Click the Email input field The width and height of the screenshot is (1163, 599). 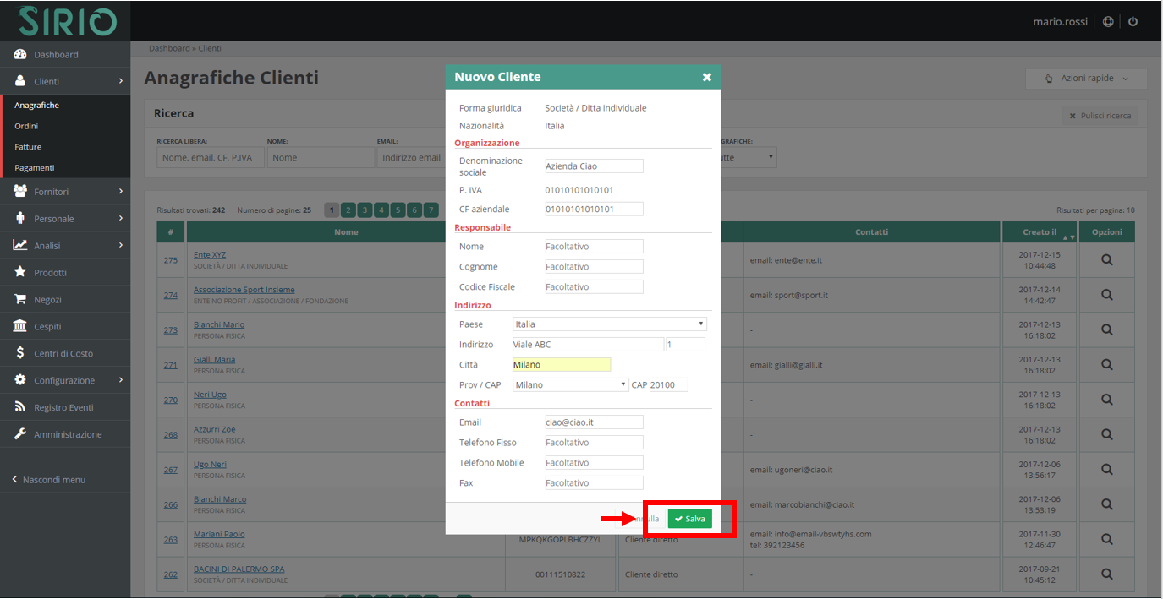pyautogui.click(x=594, y=422)
